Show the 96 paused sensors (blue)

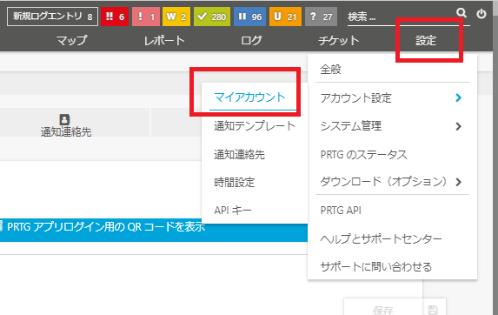[x=250, y=17]
